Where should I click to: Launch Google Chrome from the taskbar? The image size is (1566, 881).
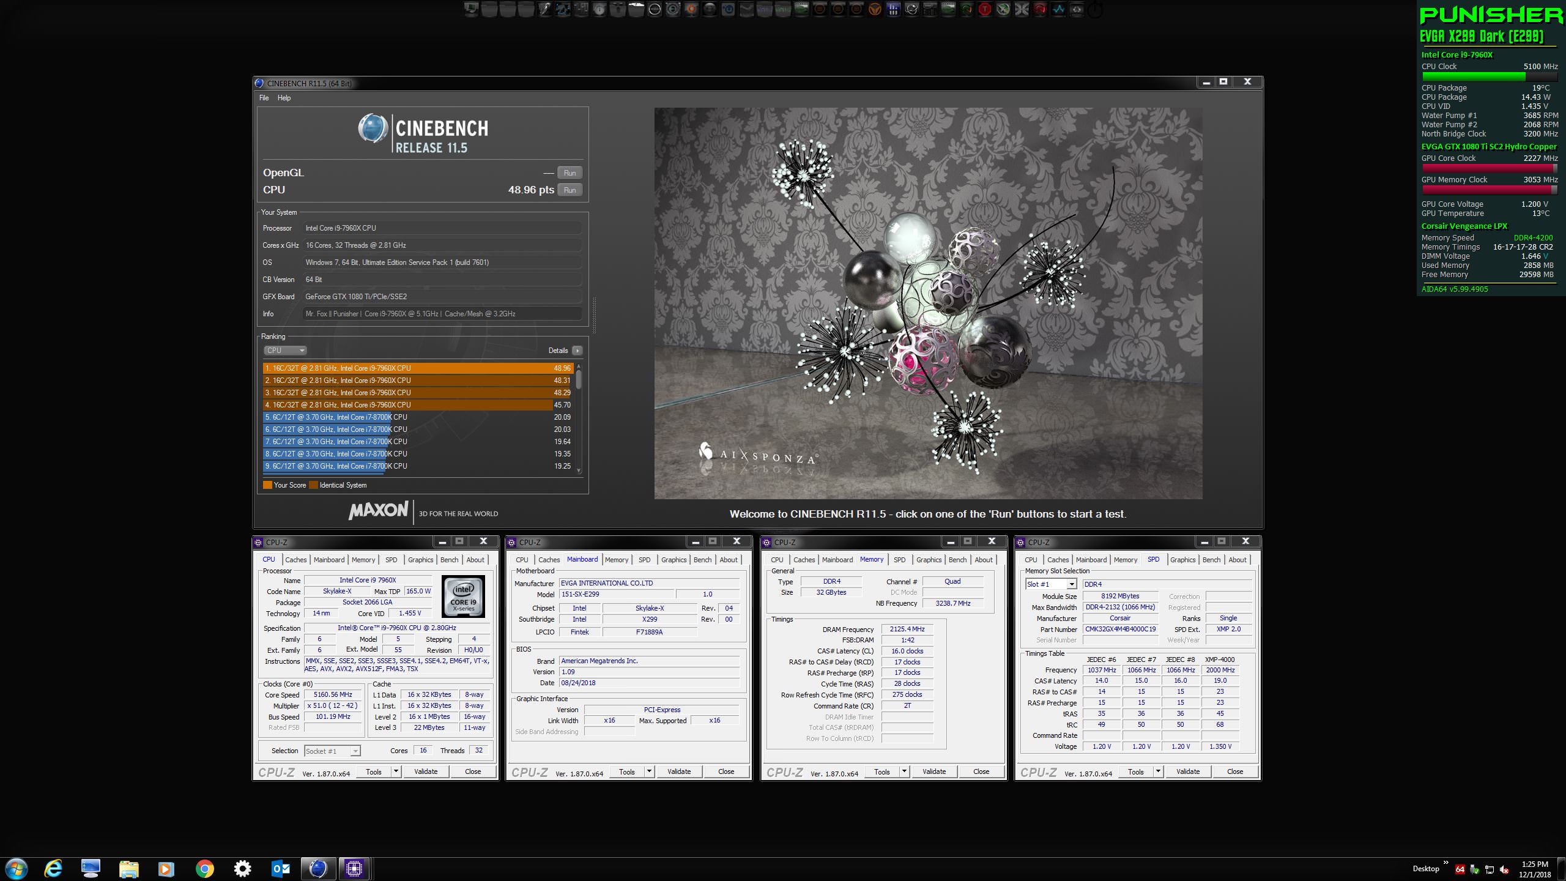(x=205, y=868)
